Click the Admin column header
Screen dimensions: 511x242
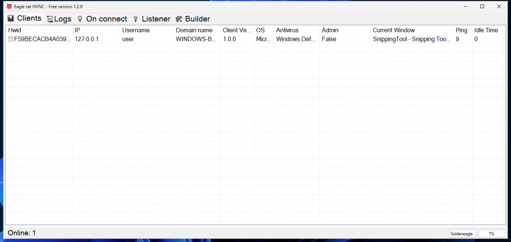tap(345, 30)
